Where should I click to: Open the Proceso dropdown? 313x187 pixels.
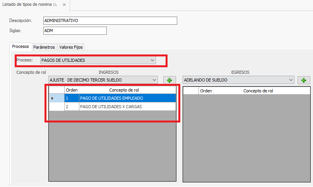pos(152,60)
